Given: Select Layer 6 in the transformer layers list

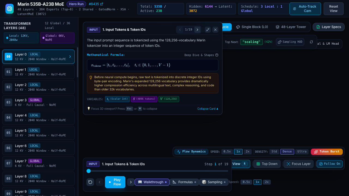Looking at the screenshot, I should 38,148.
